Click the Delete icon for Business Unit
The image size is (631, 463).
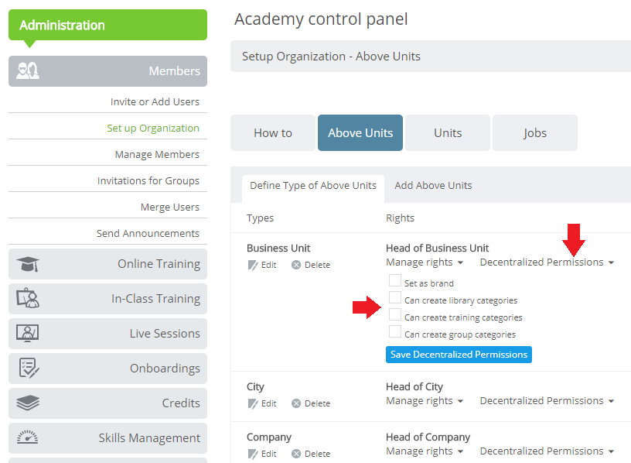point(296,265)
